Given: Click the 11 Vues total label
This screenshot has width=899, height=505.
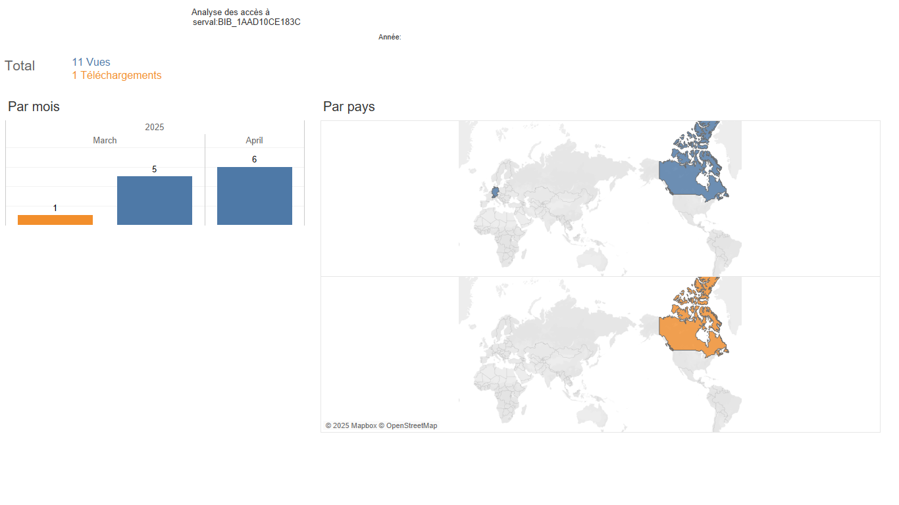Looking at the screenshot, I should click(91, 62).
